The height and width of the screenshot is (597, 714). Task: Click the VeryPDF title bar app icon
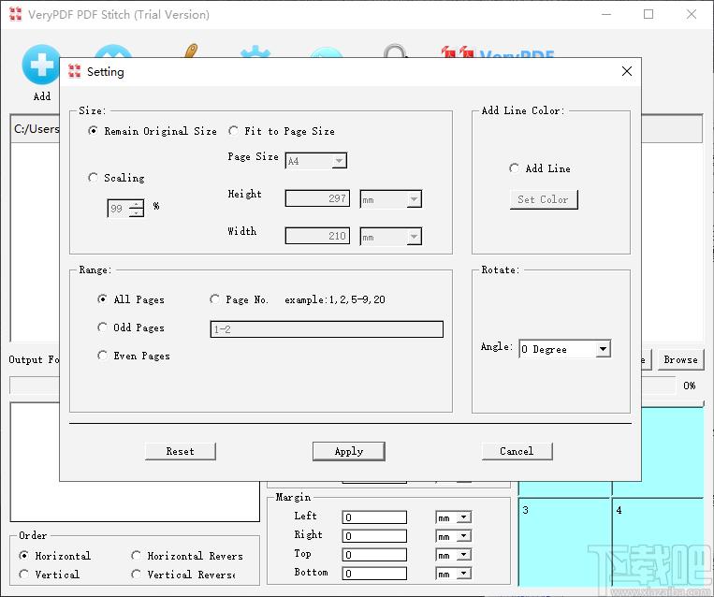click(x=15, y=14)
